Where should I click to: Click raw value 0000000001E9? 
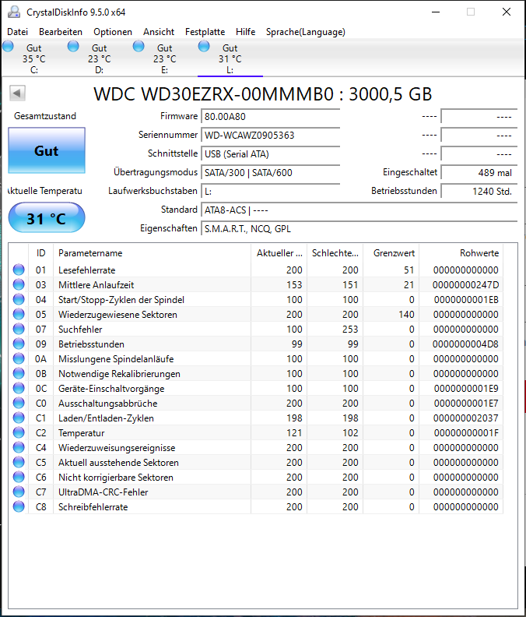466,389
